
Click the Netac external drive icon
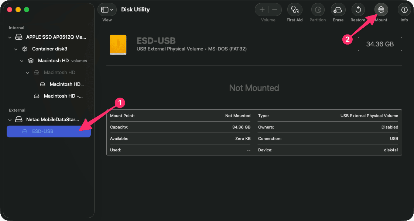[x=19, y=120]
